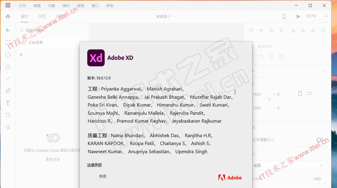Screen dimensions: 337x188
Task: Click the about dialog credits scrollbar
Action: (x=235, y=92)
